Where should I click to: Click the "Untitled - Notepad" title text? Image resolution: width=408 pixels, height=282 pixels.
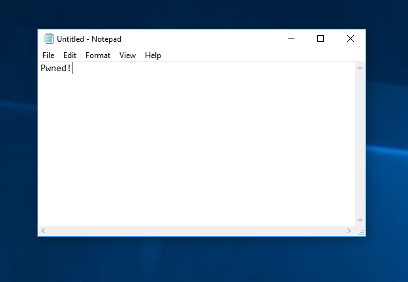(89, 39)
